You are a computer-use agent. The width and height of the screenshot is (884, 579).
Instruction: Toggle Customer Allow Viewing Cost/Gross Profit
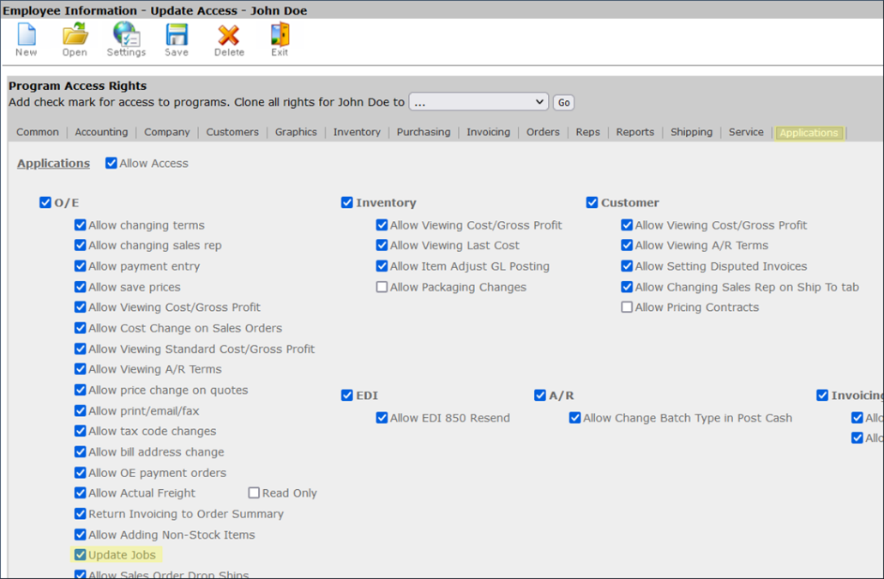coord(627,224)
